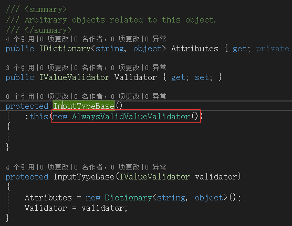Image resolution: width=292 pixels, height=226 pixels.
Task: Click the 'this' keyword in constructor initializer
Action: point(39,117)
